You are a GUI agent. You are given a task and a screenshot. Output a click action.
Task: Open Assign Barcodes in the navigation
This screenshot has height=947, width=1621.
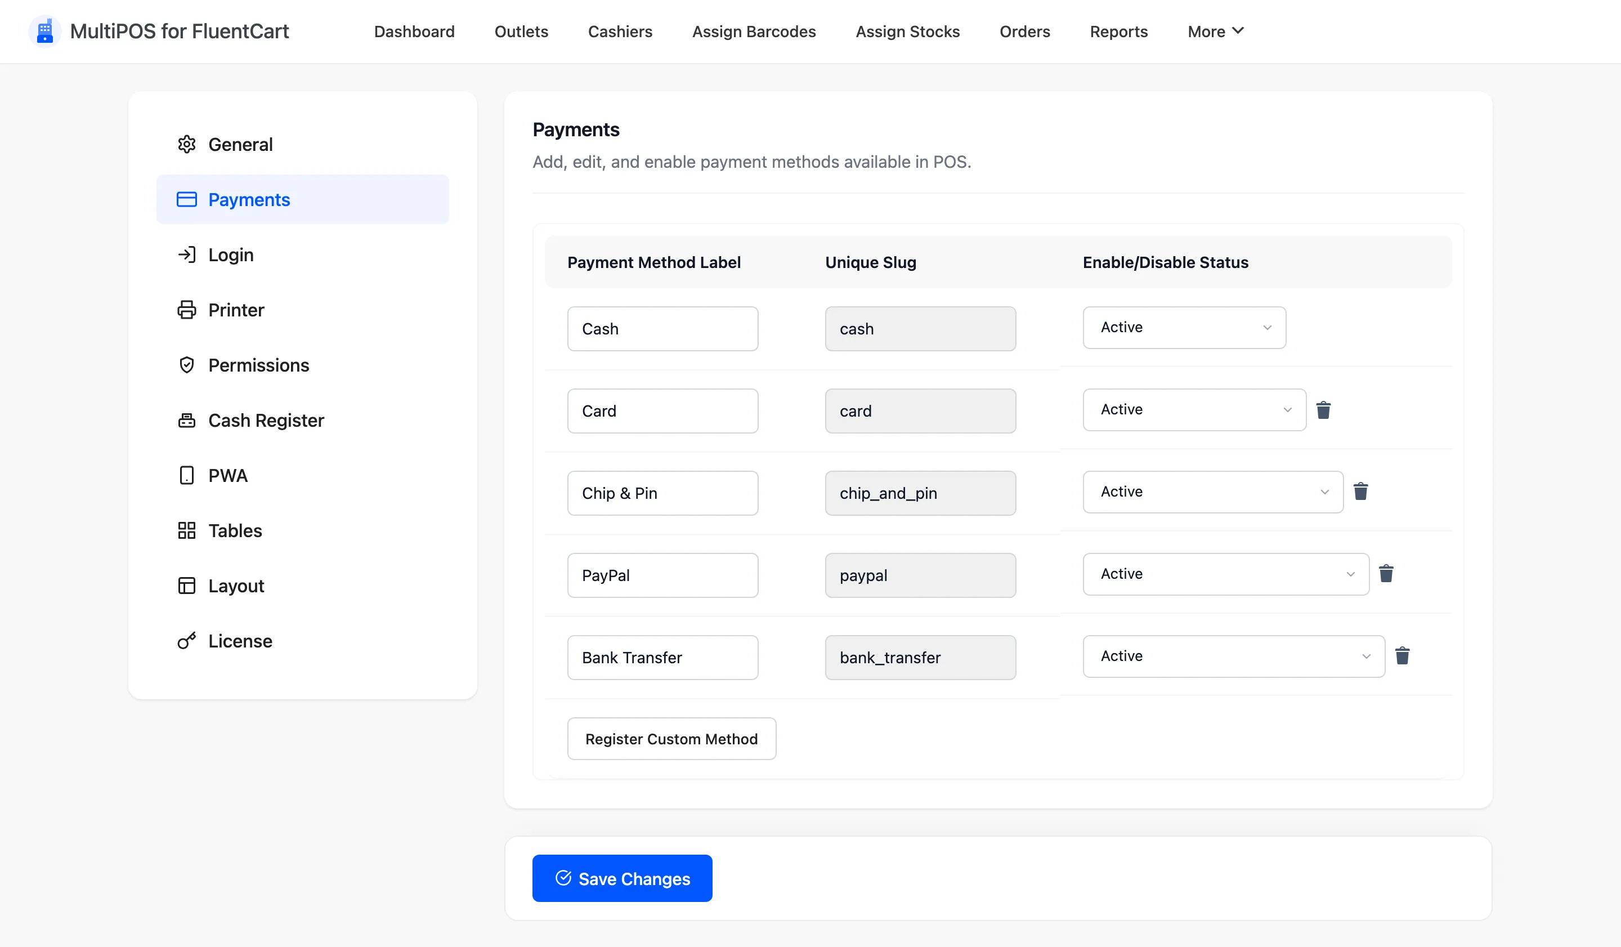click(754, 32)
